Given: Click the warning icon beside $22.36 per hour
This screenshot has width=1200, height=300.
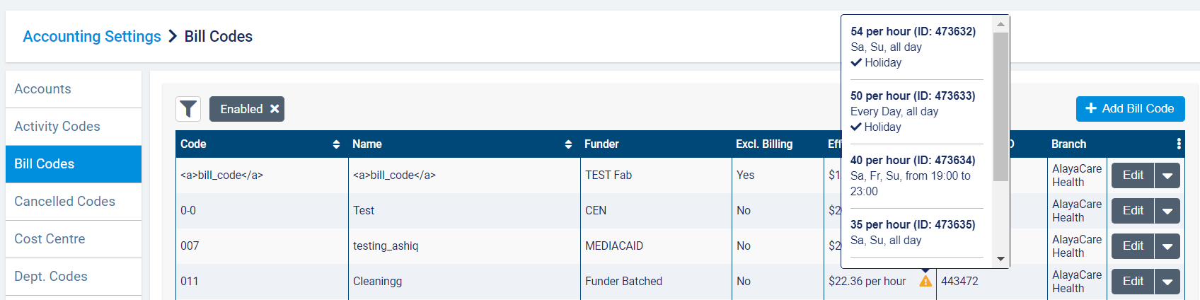Looking at the screenshot, I should pyautogui.click(x=925, y=281).
